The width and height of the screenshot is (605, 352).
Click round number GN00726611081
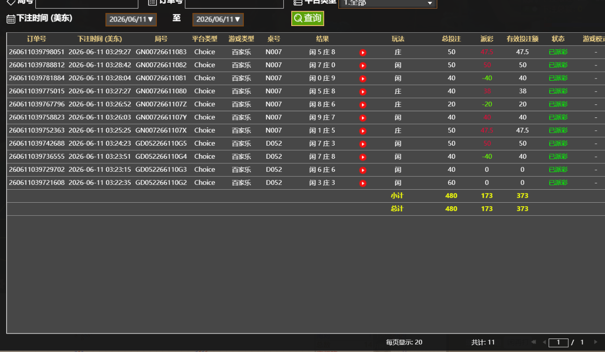161,78
